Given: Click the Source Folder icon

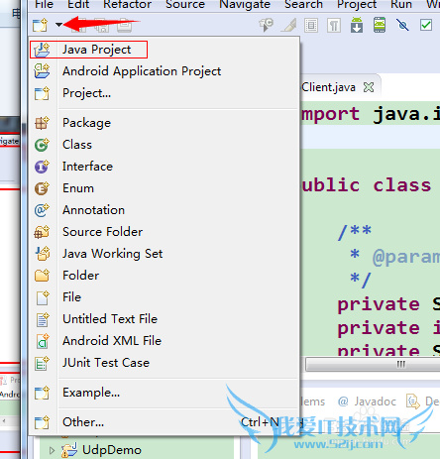Looking at the screenshot, I should point(42,232).
